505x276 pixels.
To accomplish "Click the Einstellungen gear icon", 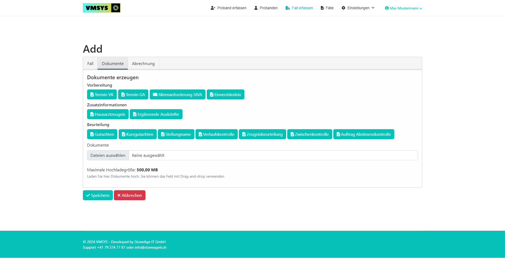I will 343,8.
